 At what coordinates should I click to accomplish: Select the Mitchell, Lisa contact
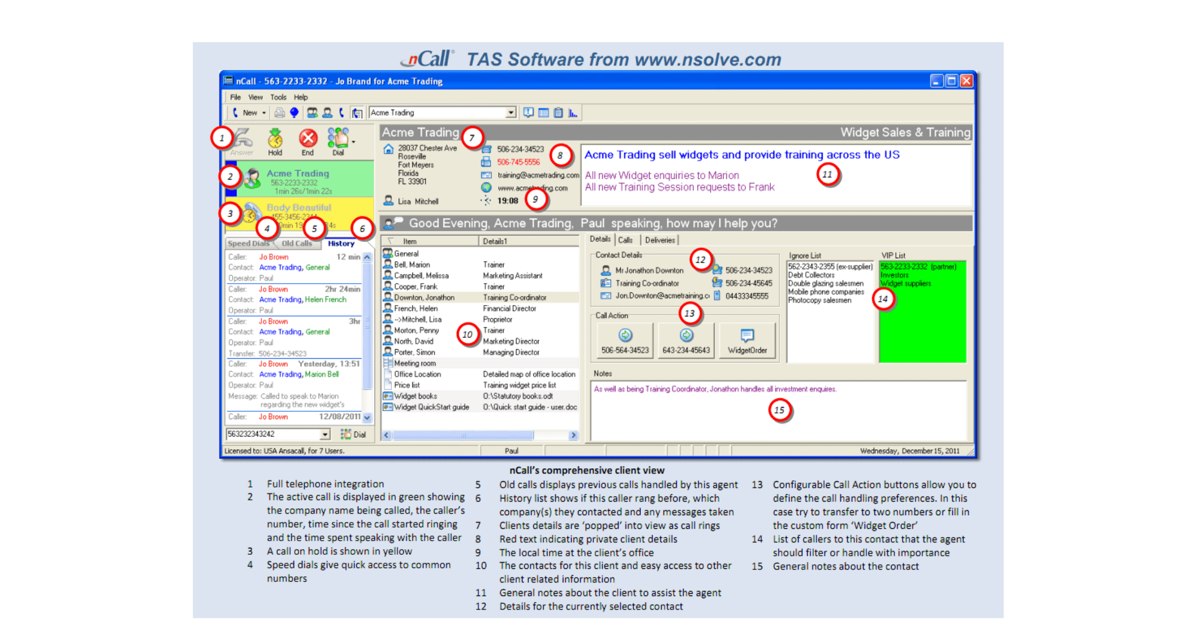click(x=480, y=319)
